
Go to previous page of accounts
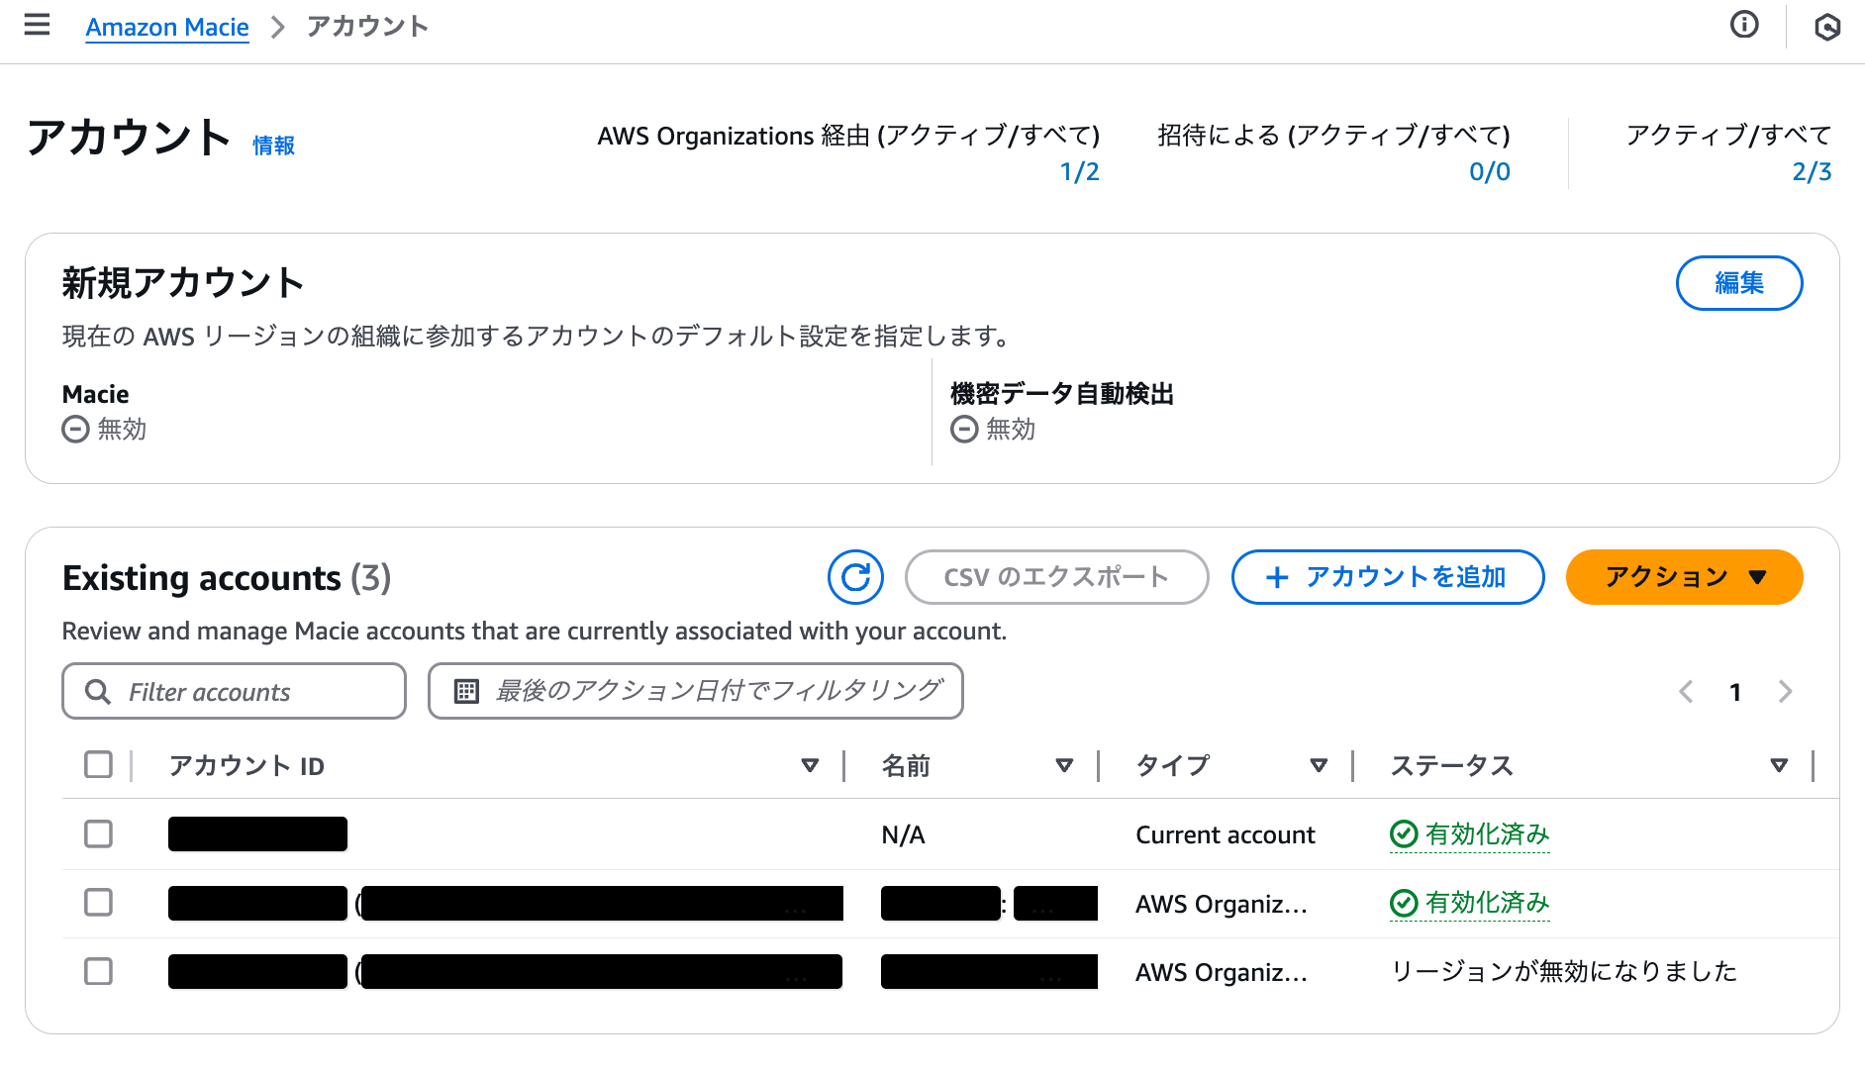tap(1686, 692)
